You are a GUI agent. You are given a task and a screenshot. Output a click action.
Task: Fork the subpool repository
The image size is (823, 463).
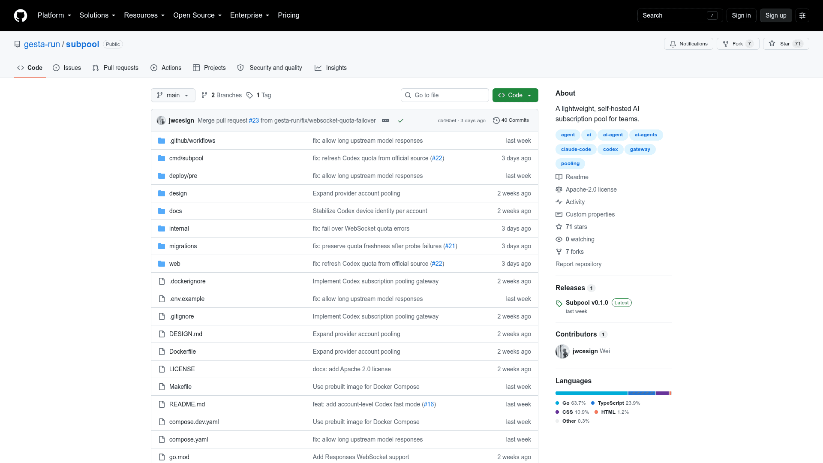click(x=738, y=44)
